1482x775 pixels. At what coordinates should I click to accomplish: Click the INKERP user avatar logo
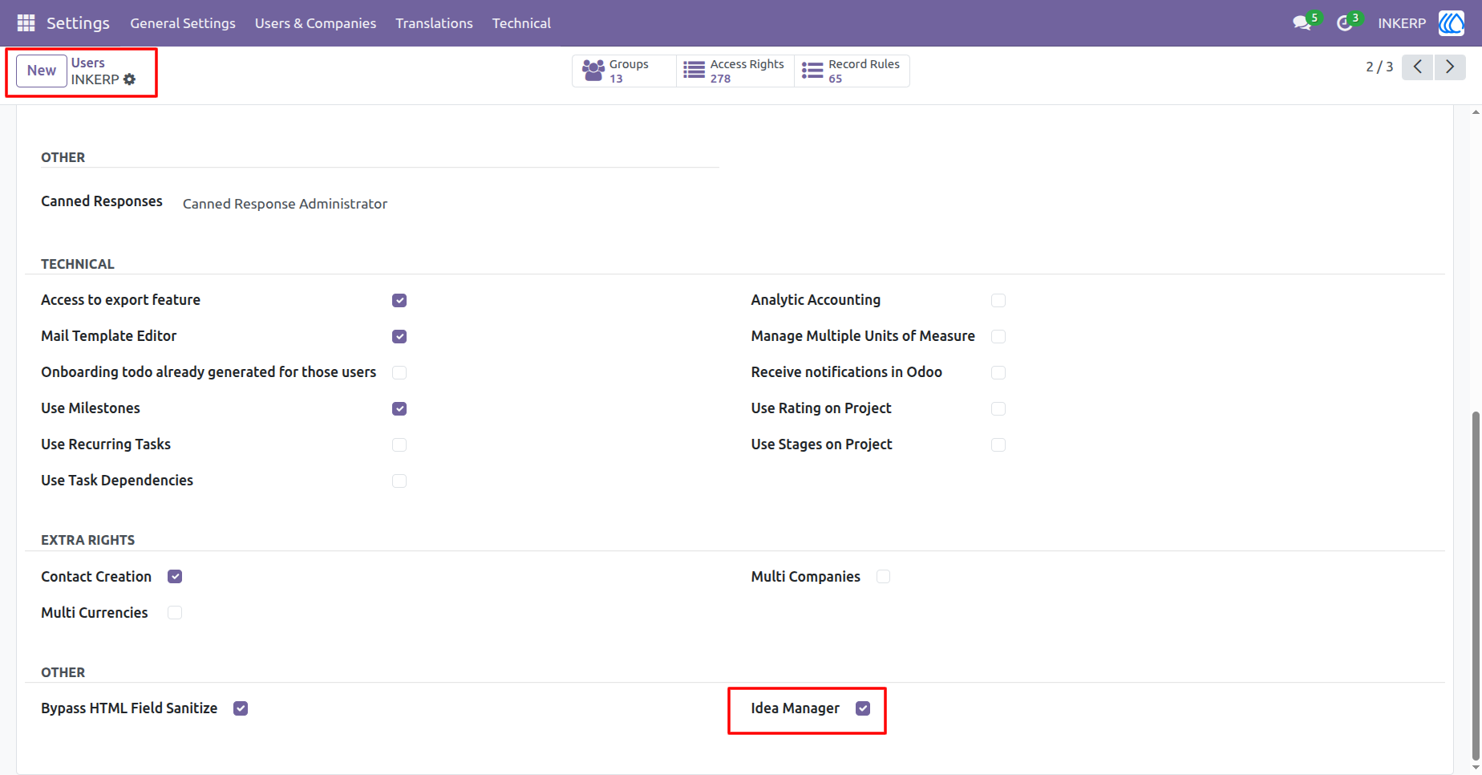tap(1451, 23)
